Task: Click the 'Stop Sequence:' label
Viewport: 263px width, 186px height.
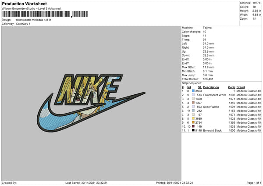Action: coord(192,83)
